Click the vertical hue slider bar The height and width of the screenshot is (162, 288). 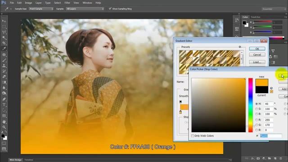[251, 105]
